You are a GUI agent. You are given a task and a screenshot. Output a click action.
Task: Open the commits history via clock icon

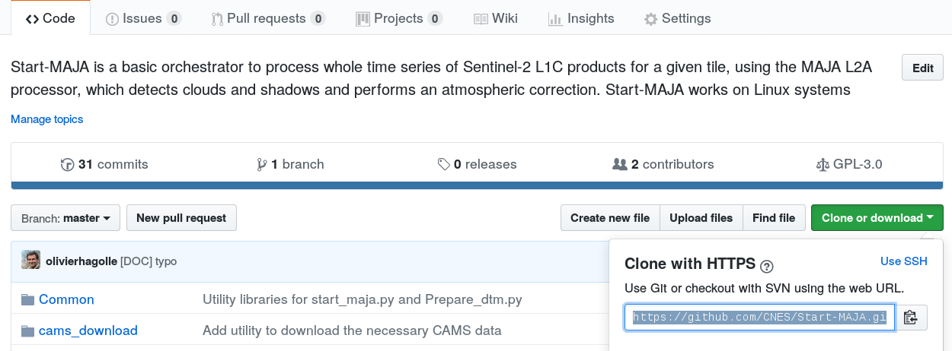(67, 164)
